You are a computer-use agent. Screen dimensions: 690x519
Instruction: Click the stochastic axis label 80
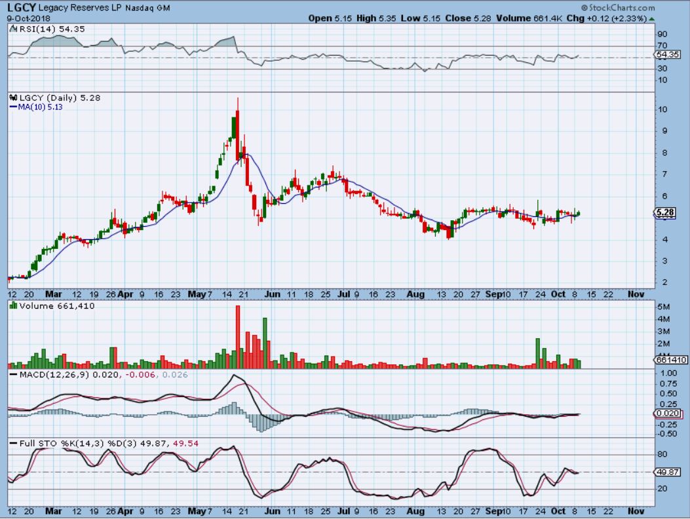click(662, 454)
